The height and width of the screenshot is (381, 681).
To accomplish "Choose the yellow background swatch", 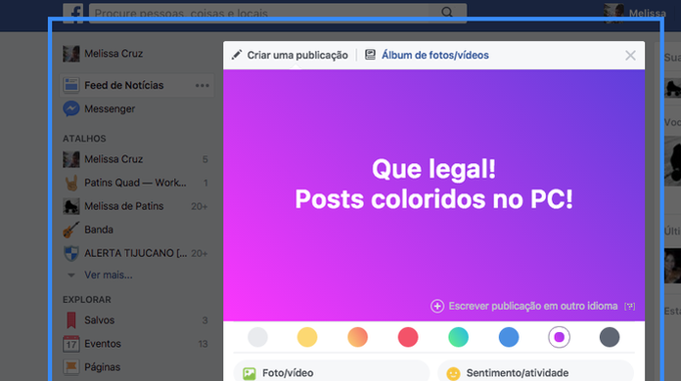I will click(307, 337).
